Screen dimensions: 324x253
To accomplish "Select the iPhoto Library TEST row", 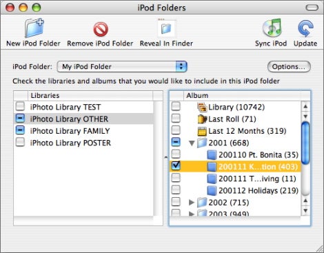I will coord(83,107).
